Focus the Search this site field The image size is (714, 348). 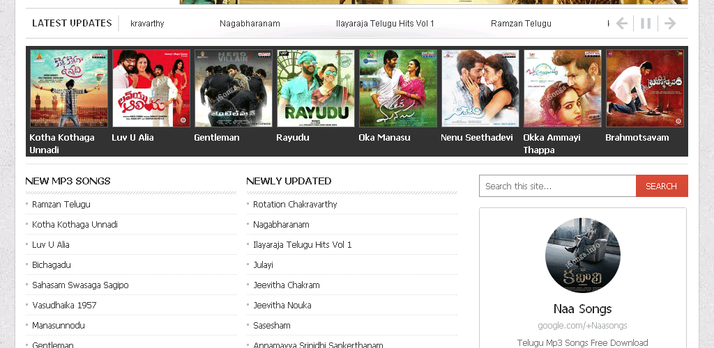tap(557, 186)
